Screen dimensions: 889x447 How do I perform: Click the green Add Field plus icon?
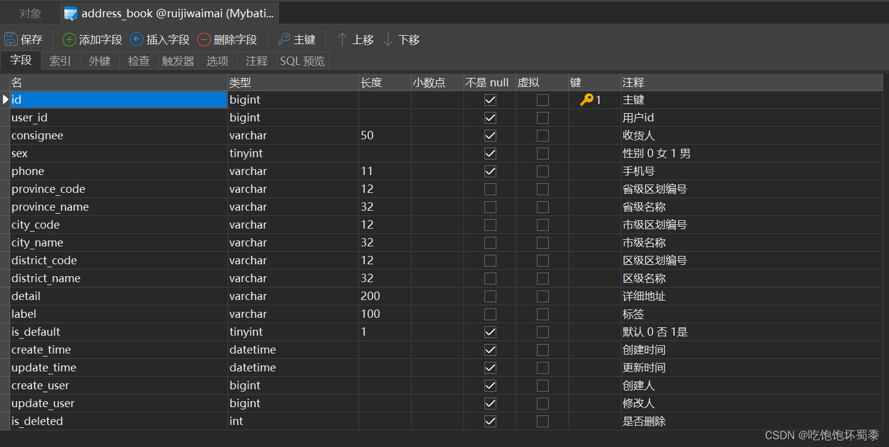point(69,40)
